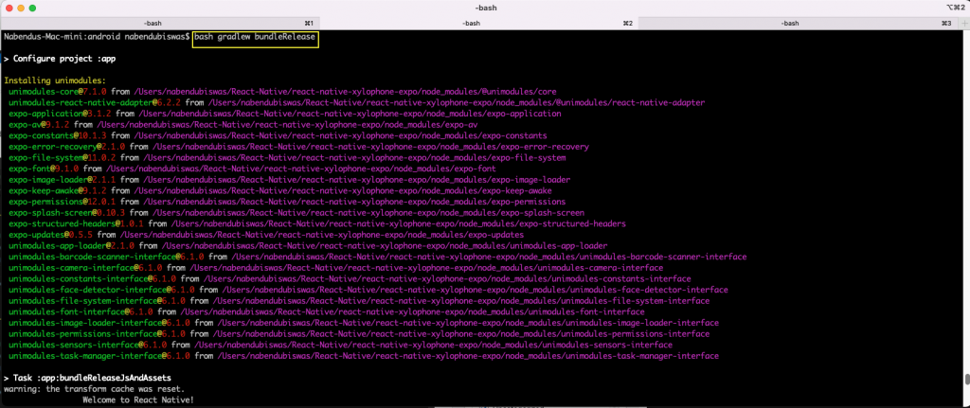
Task: Click the 'Welcome to React Native!' line
Action: tap(137, 400)
